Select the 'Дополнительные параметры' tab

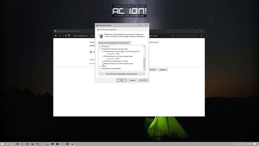tap(107, 30)
